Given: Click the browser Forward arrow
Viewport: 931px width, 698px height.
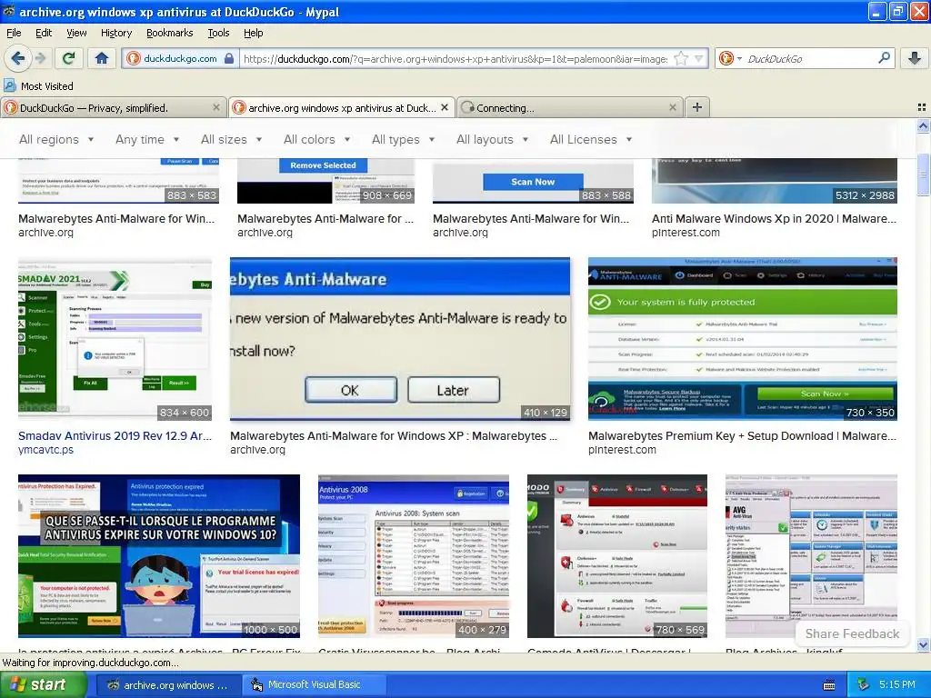Looking at the screenshot, I should point(40,58).
